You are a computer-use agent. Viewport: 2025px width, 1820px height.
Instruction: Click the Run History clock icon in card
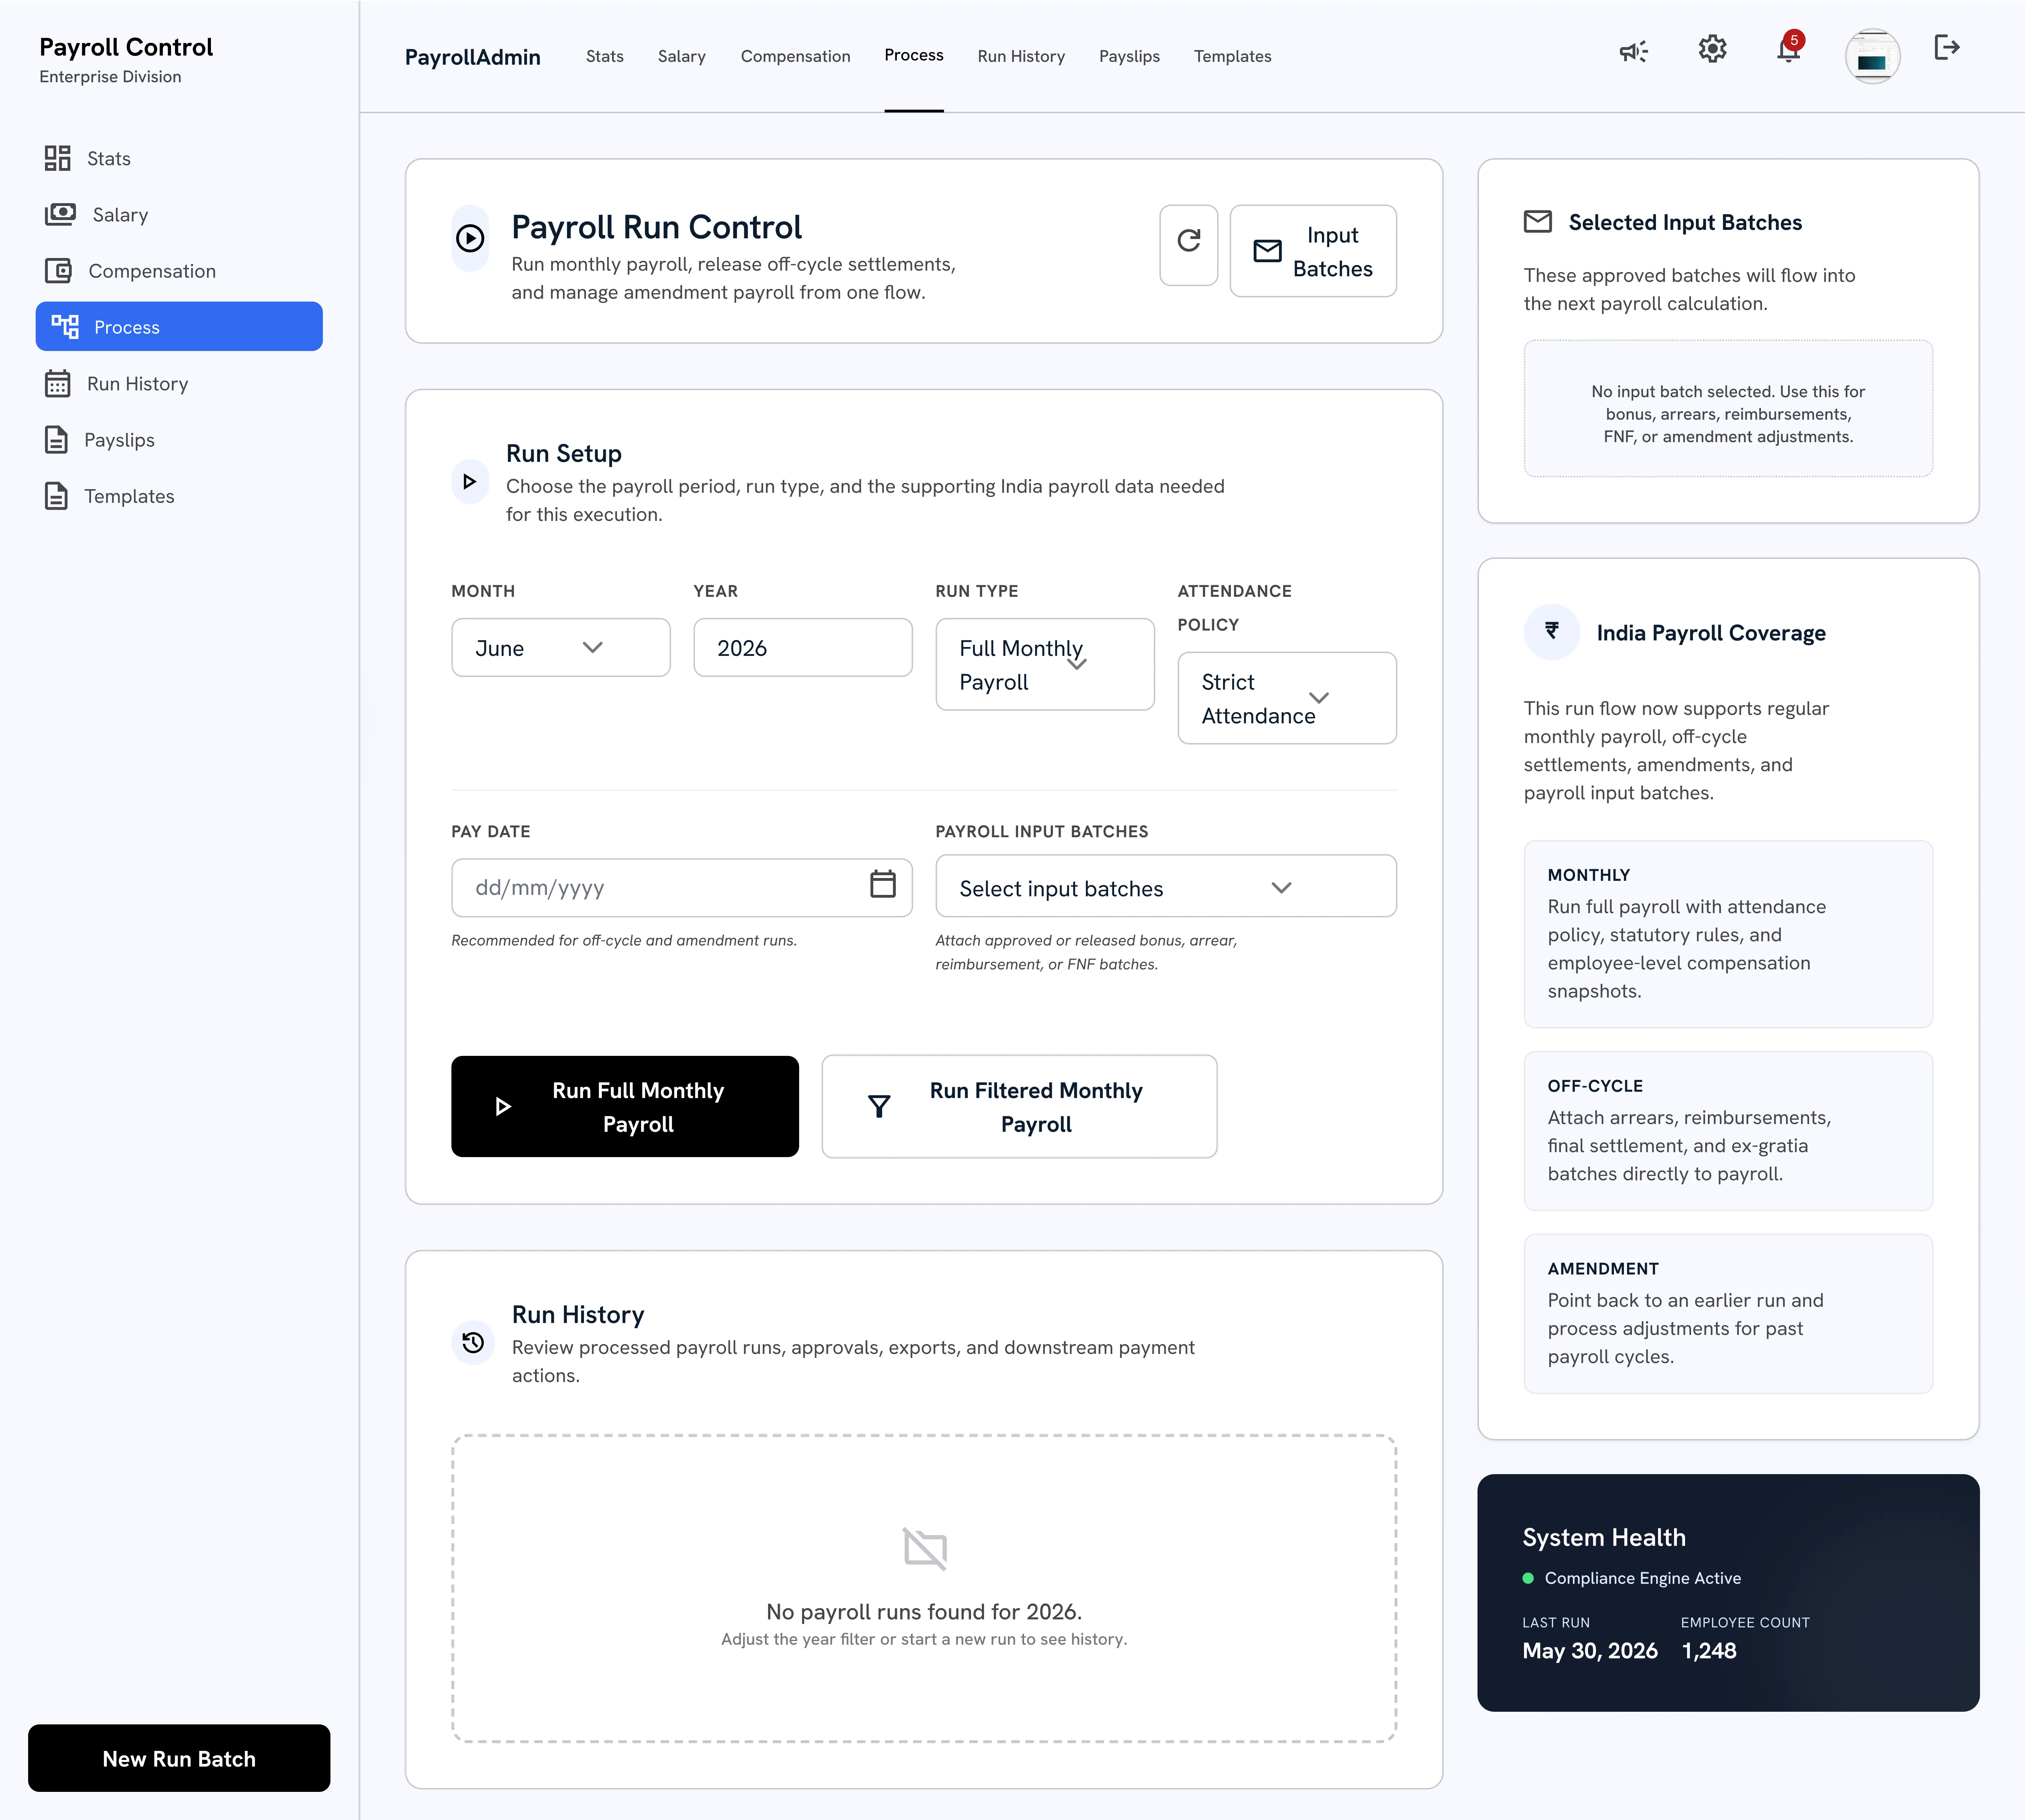pos(473,1343)
